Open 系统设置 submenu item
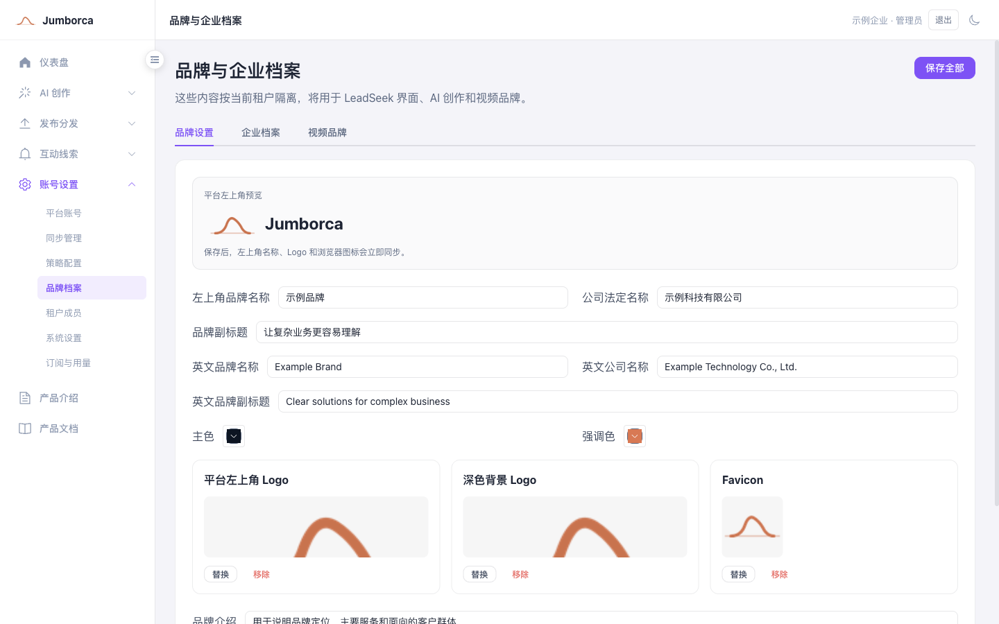The height and width of the screenshot is (624, 999). tap(92, 338)
